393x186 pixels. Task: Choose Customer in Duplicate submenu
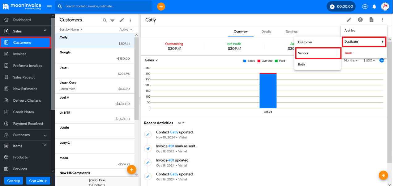318,42
